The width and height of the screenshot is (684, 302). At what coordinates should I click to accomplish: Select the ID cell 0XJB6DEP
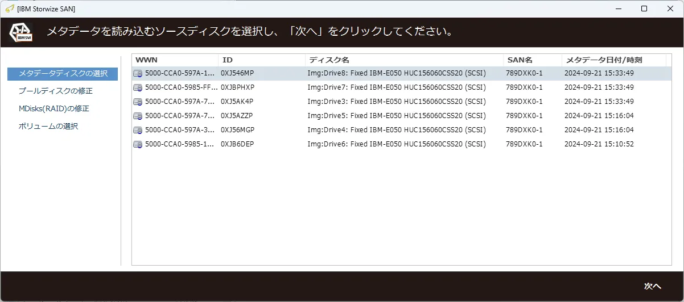point(237,144)
